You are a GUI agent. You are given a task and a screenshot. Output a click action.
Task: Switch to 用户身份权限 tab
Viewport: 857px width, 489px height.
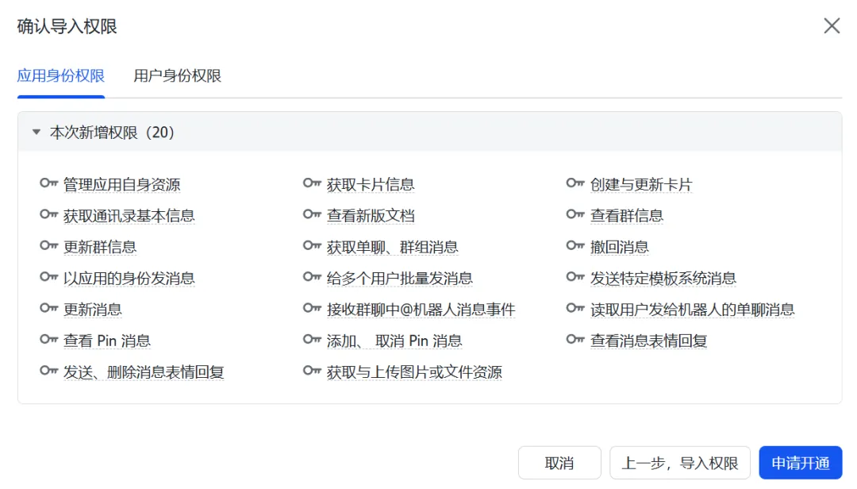177,75
